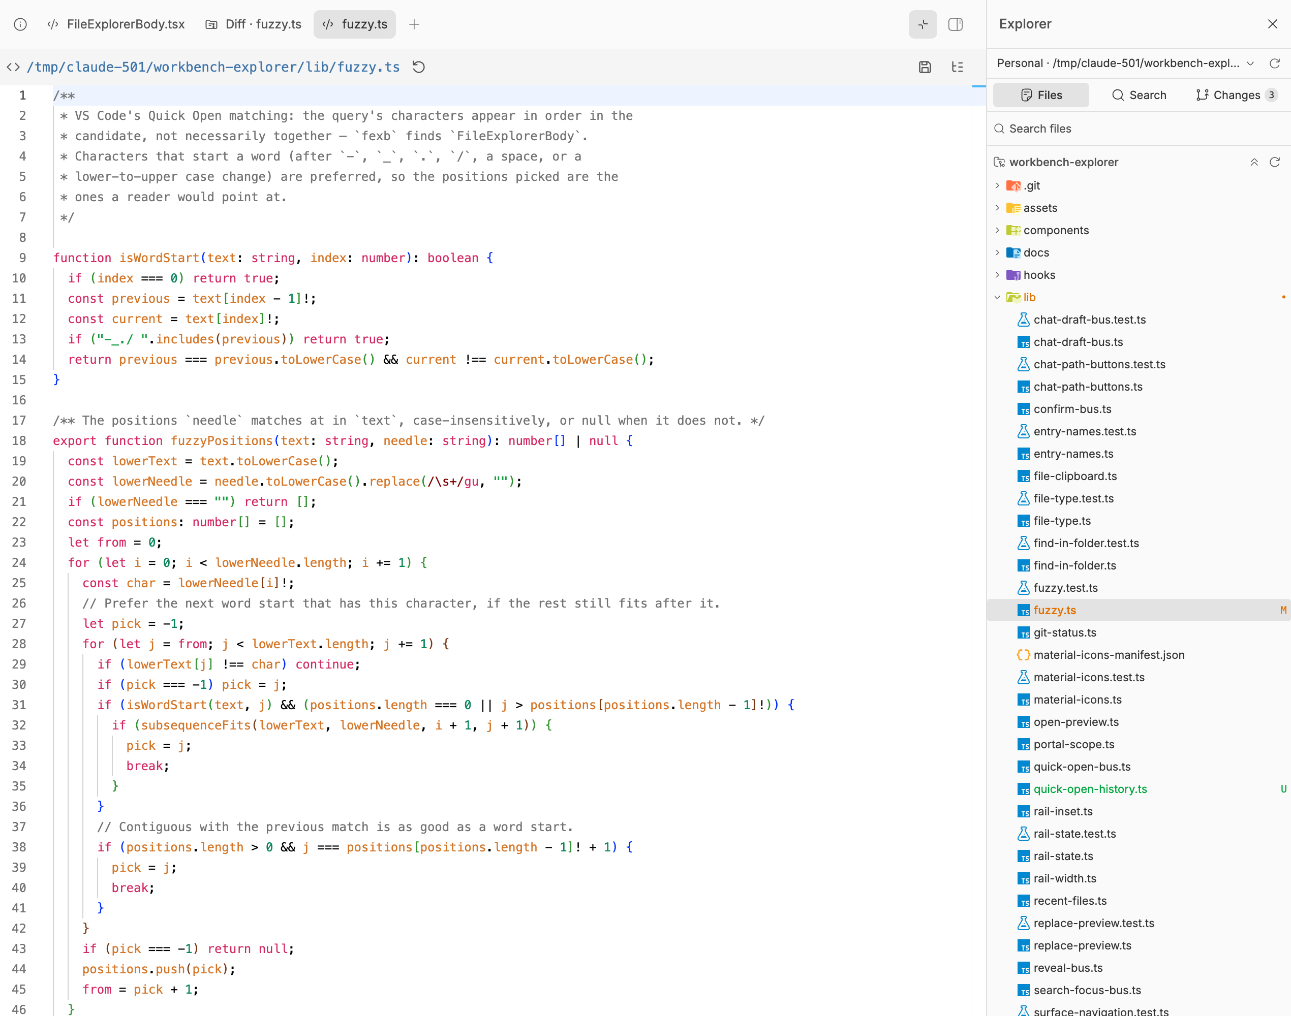This screenshot has height=1016, width=1291.
Task: Focus the Search files input field
Action: click(x=1139, y=129)
